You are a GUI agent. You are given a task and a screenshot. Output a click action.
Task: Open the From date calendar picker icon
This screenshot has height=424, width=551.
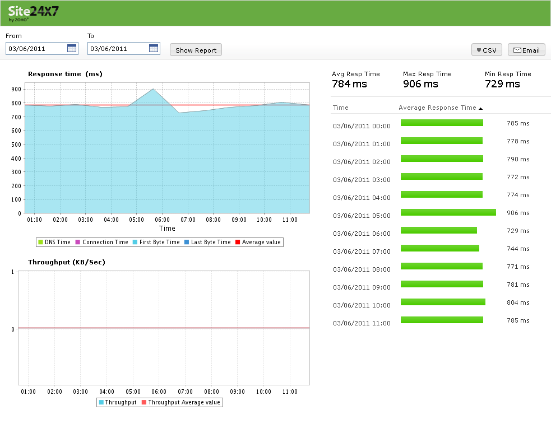[x=72, y=48]
